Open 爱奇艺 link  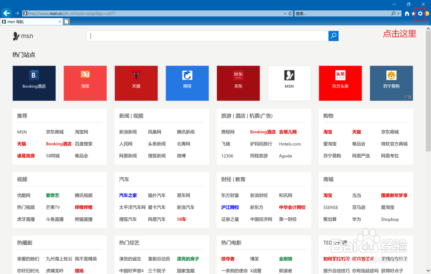coord(53,195)
